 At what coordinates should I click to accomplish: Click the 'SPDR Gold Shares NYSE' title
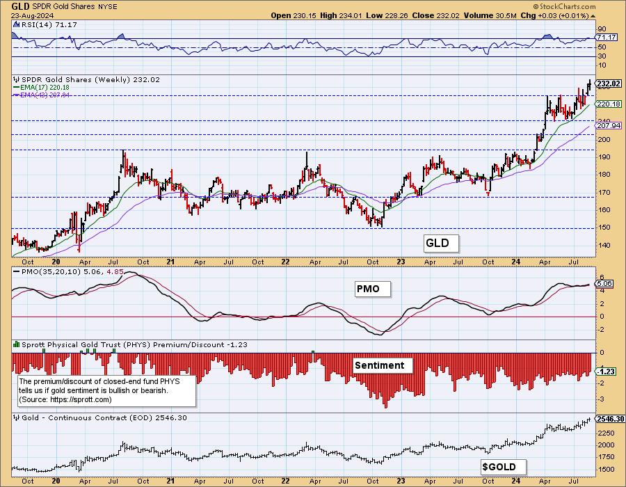(74, 7)
